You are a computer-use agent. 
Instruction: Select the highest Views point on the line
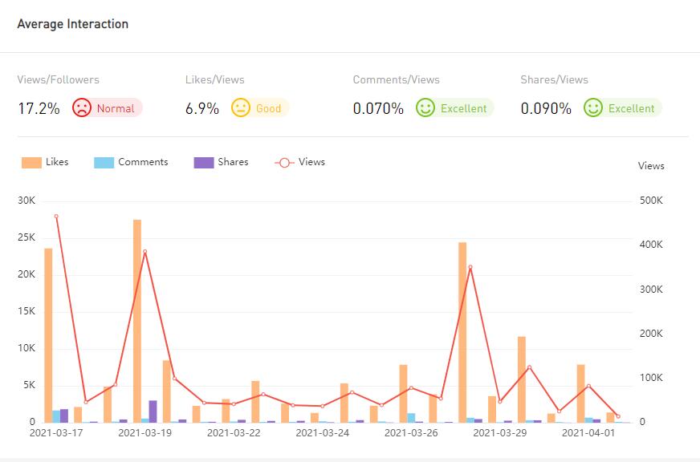click(x=56, y=216)
